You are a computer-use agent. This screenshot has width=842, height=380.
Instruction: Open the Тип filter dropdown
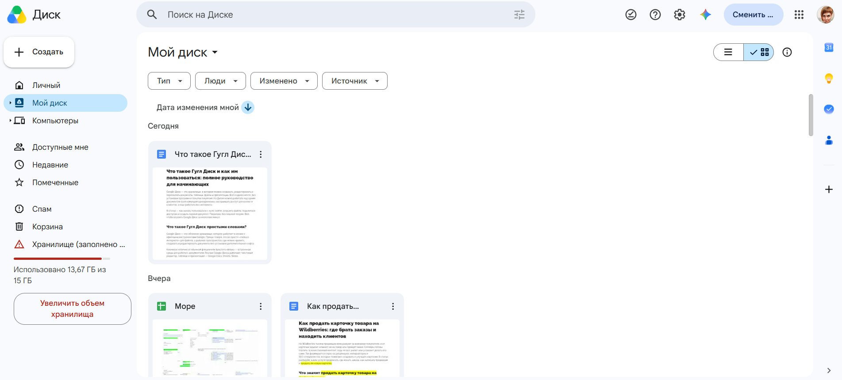click(x=169, y=81)
